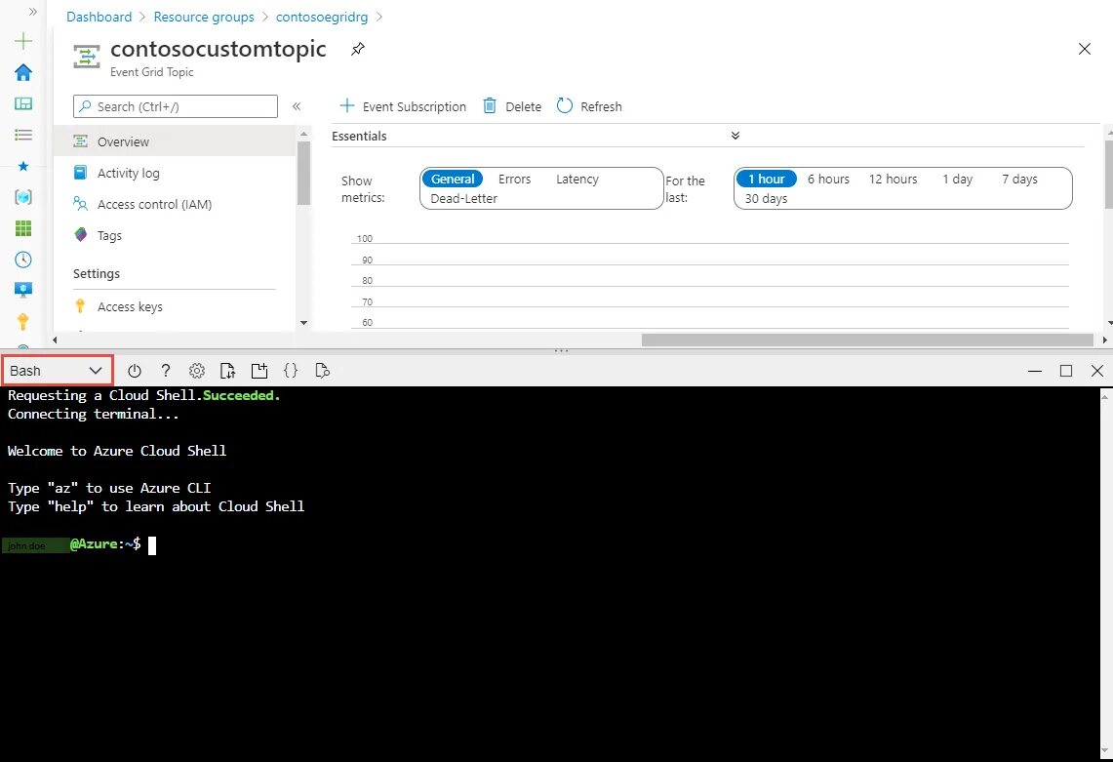Open the Home icon in sidebar

pos(23,72)
